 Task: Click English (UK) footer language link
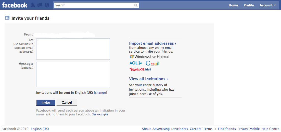(x=40, y=129)
